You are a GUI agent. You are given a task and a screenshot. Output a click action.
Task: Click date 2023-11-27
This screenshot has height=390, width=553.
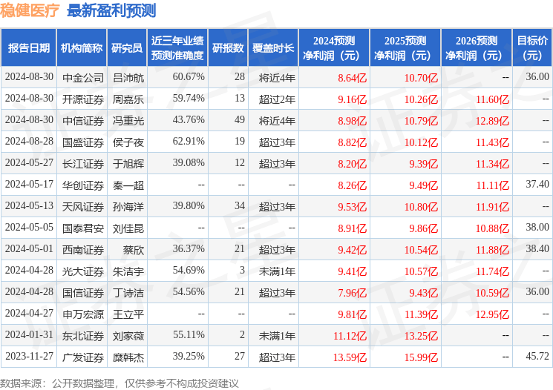29,356
